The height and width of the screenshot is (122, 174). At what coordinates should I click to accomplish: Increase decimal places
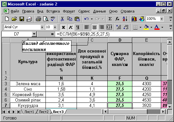pos(119,27)
